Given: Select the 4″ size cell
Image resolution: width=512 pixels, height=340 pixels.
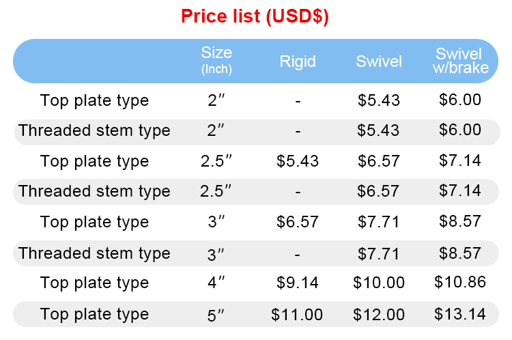Looking at the screenshot, I should [216, 283].
